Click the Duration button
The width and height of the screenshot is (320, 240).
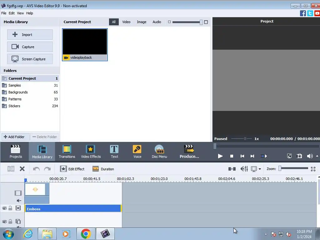coord(103,169)
